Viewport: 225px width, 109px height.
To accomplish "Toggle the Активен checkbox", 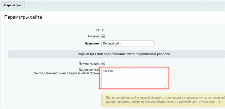I will (x=103, y=36).
